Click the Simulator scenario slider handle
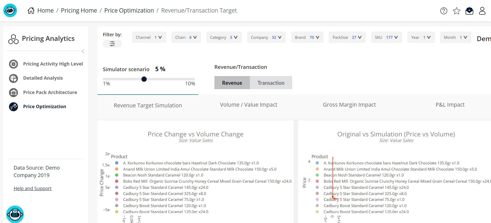The image size is (491, 223). [144, 79]
